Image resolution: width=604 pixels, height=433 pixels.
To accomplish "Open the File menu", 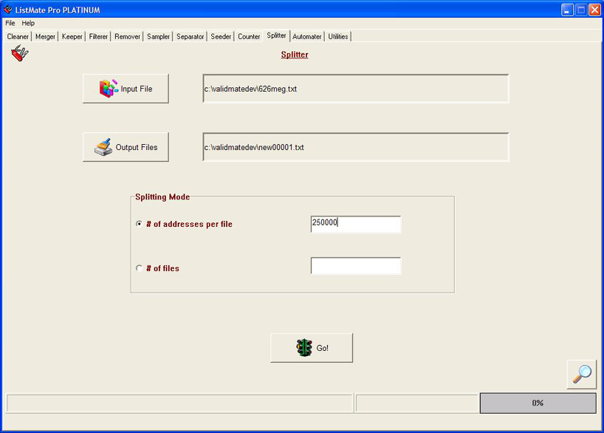I will click(x=10, y=24).
